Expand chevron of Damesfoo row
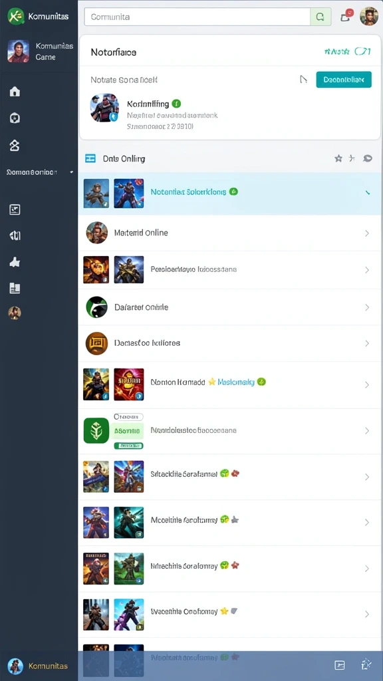Viewport: 383px width, 681px height. pyautogui.click(x=367, y=344)
